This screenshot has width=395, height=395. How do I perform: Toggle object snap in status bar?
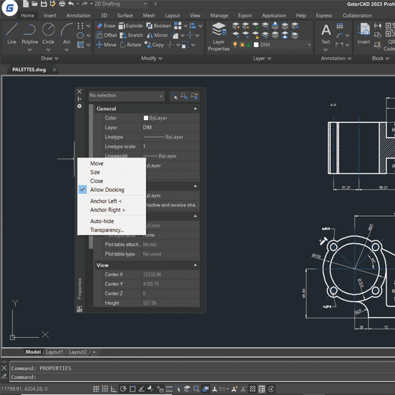(132, 389)
